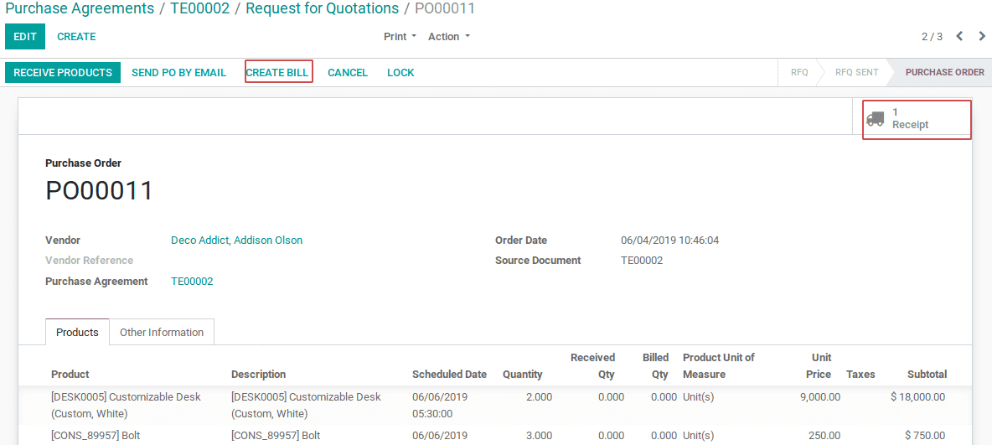Image resolution: width=992 pixels, height=445 pixels.
Task: Sort by Description column header
Action: pos(259,374)
